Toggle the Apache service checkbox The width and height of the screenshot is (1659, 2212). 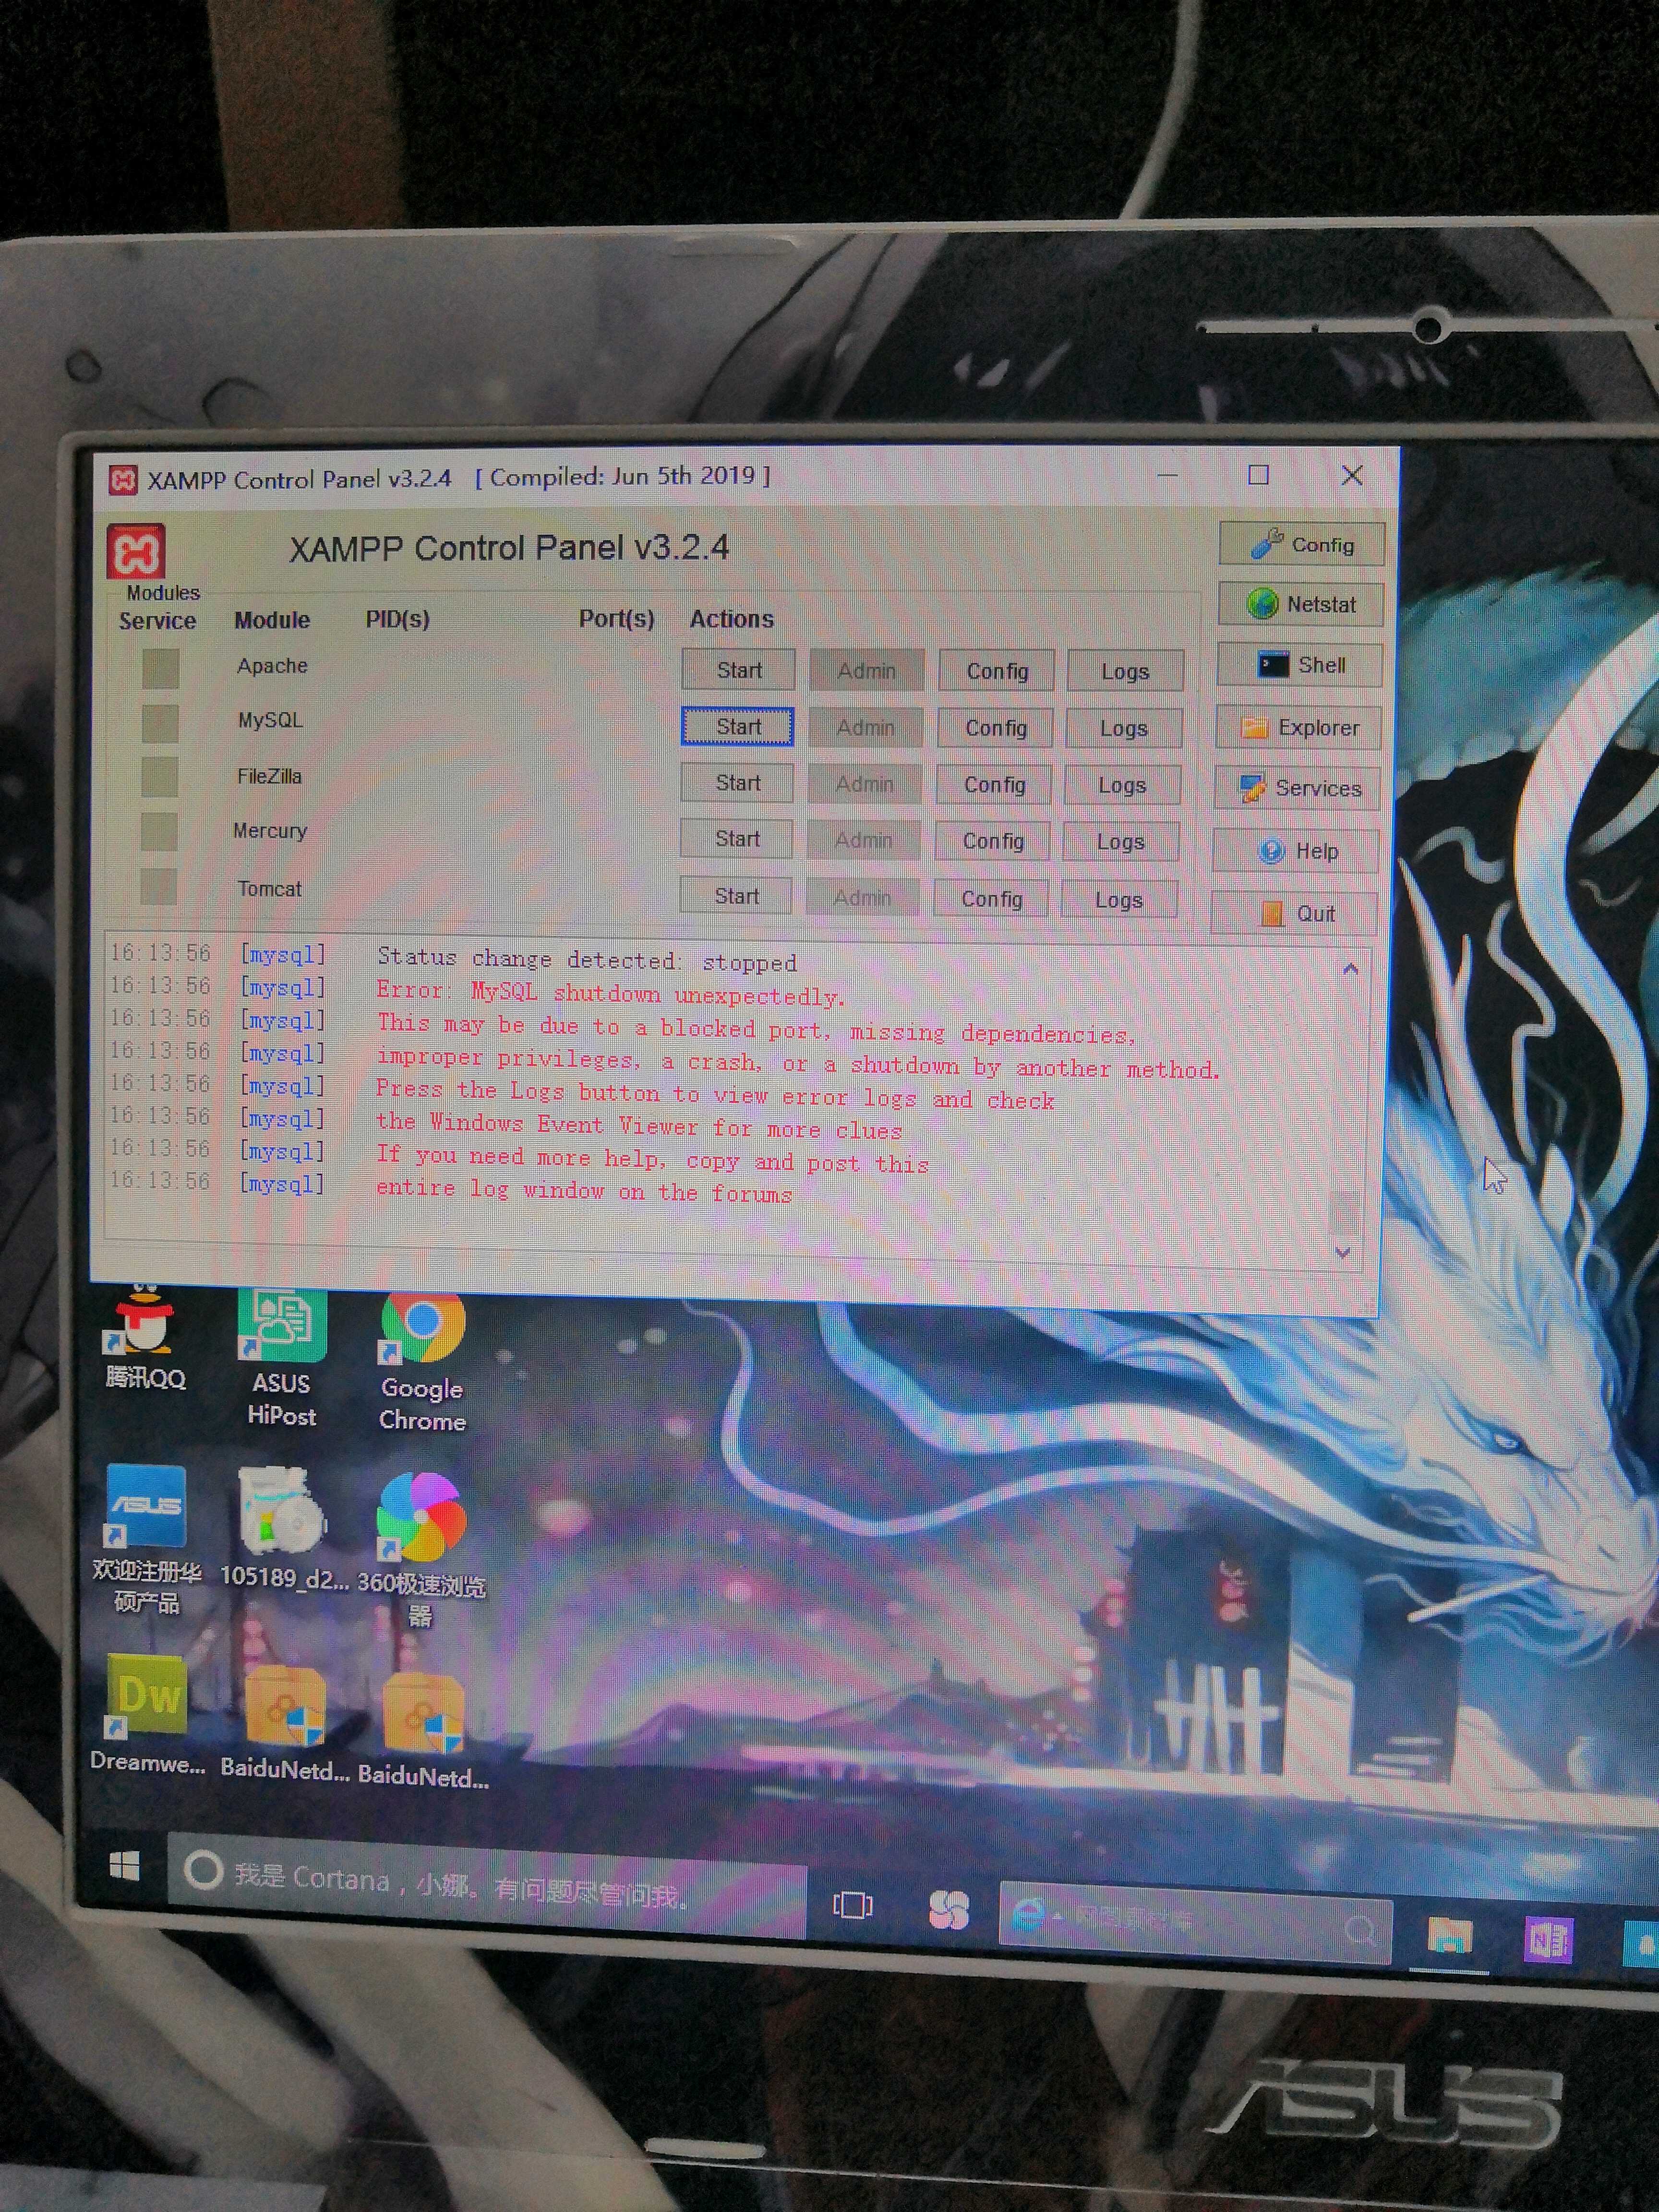pos(160,668)
